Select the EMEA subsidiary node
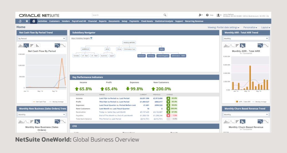Image resolution: width=287 pixels, height=153 pixels. tap(162, 49)
